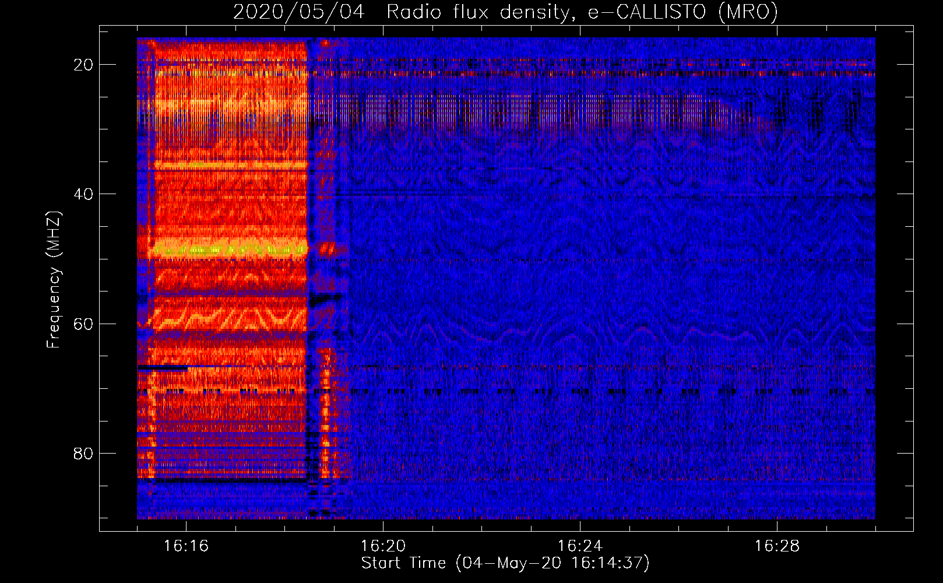The width and height of the screenshot is (943, 583).
Task: Click the plot title '2020/05/04 Radio flux density, e-CALLISTO (MRO)'
Action: pos(505,12)
